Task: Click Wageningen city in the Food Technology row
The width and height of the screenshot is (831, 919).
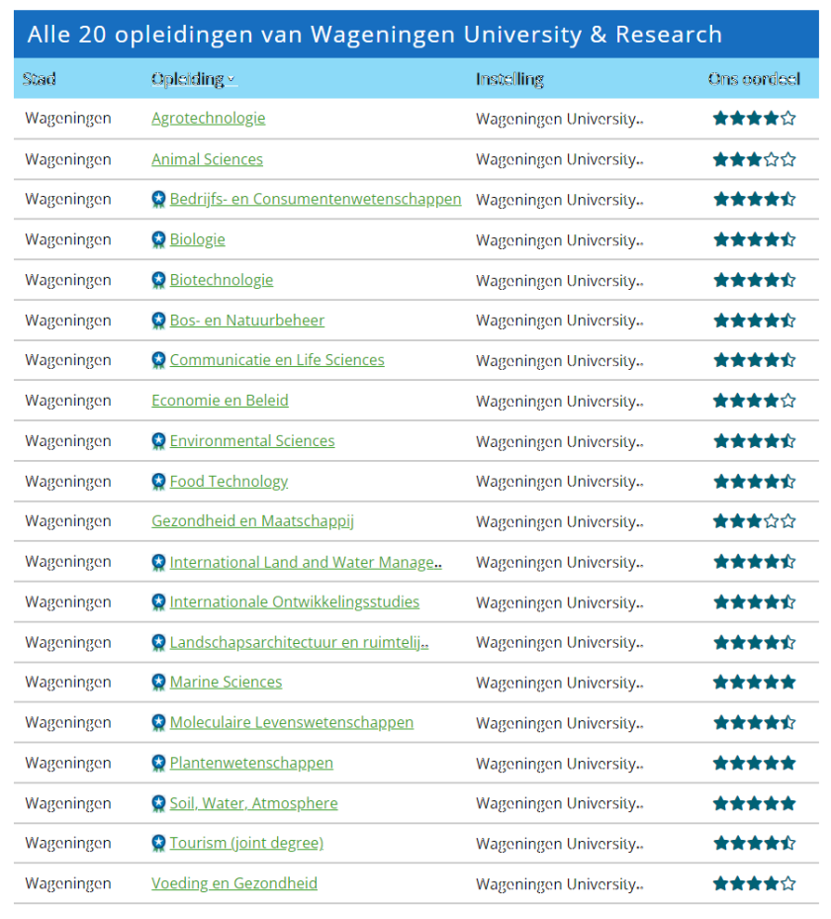Action: click(x=68, y=483)
